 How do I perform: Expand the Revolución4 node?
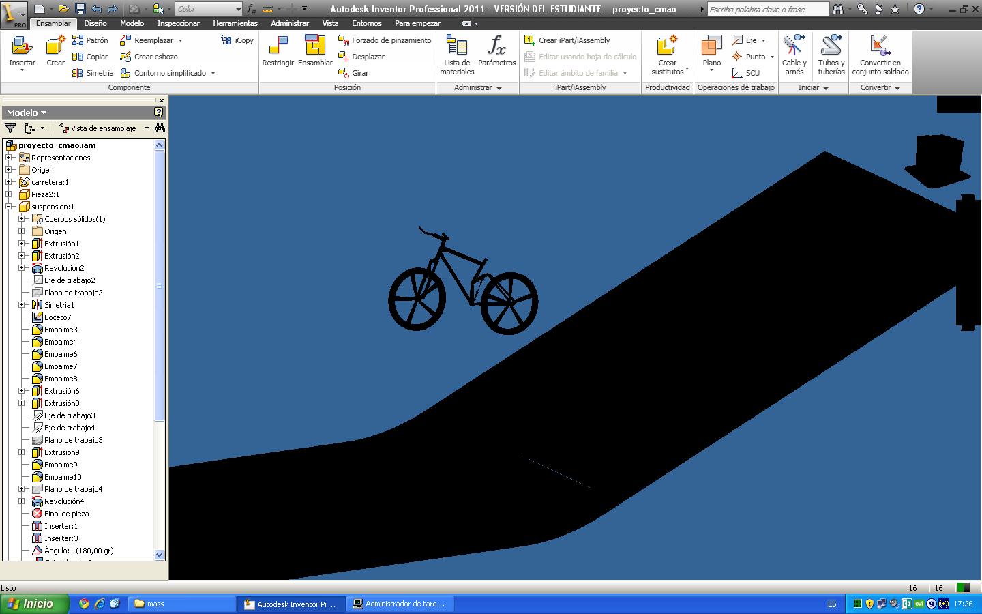point(22,501)
